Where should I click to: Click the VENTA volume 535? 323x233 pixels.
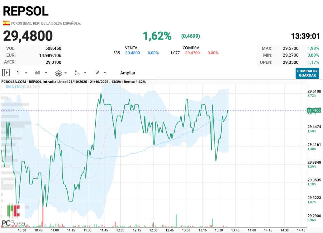point(116,53)
